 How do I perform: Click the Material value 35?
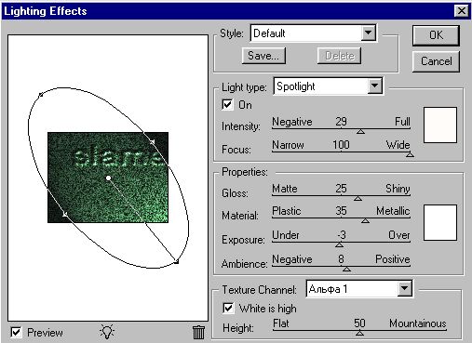[341, 211]
